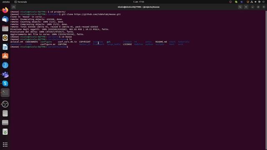This screenshot has width=267, height=150.
Task: Open the Attività overview
Action: click(6, 2)
